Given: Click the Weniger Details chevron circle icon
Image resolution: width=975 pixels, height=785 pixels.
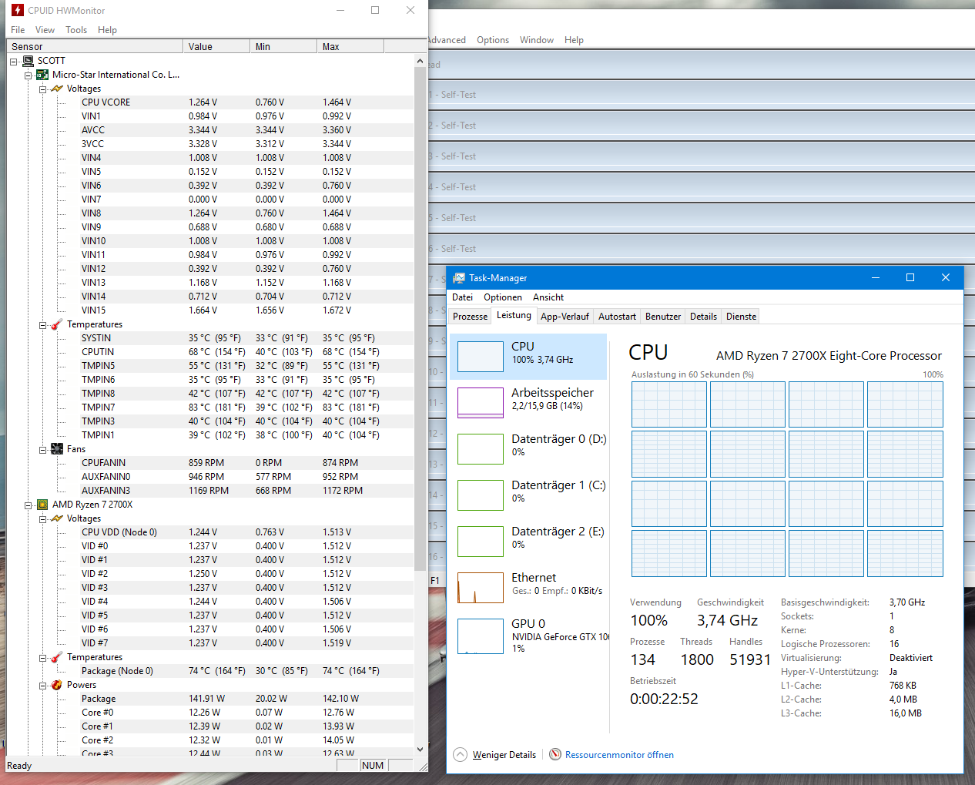Looking at the screenshot, I should pyautogui.click(x=460, y=754).
